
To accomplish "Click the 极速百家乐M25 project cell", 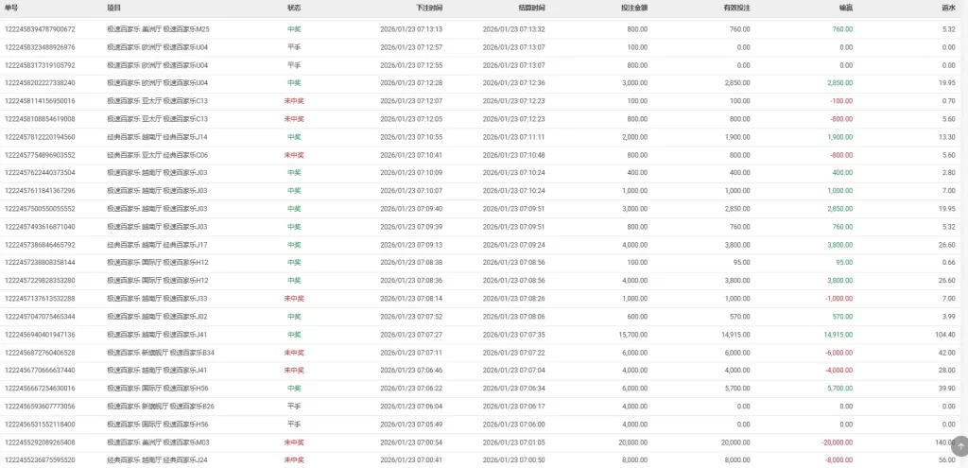I will click(158, 29).
